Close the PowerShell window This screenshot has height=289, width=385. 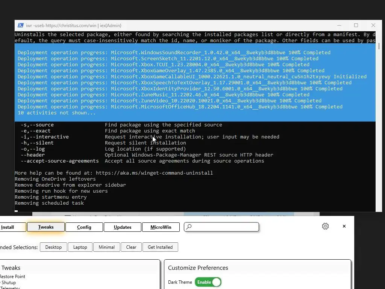click(x=373, y=25)
